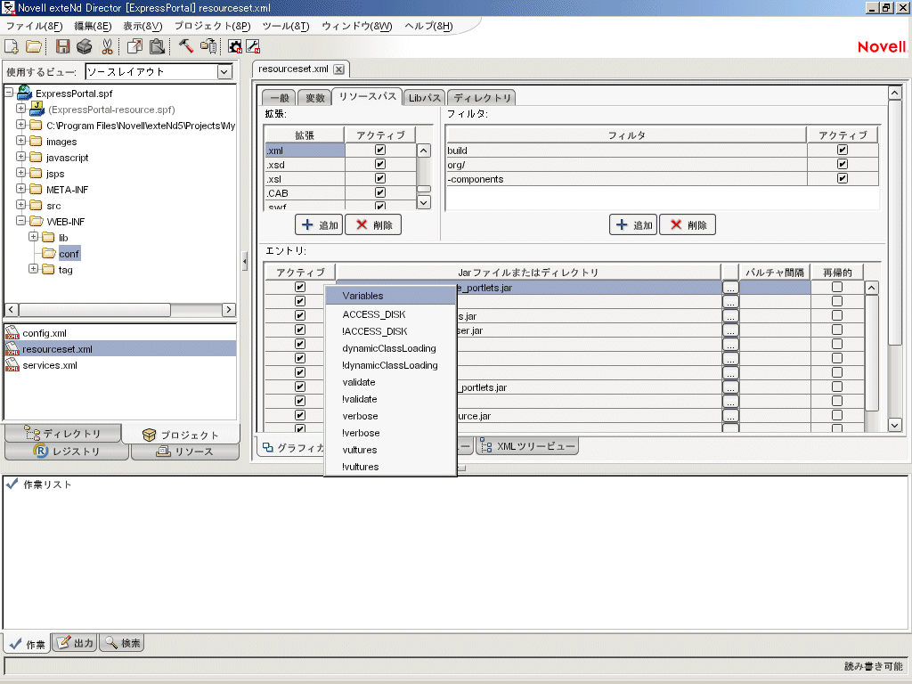Toggle the active checkbox for build filter

click(x=843, y=151)
